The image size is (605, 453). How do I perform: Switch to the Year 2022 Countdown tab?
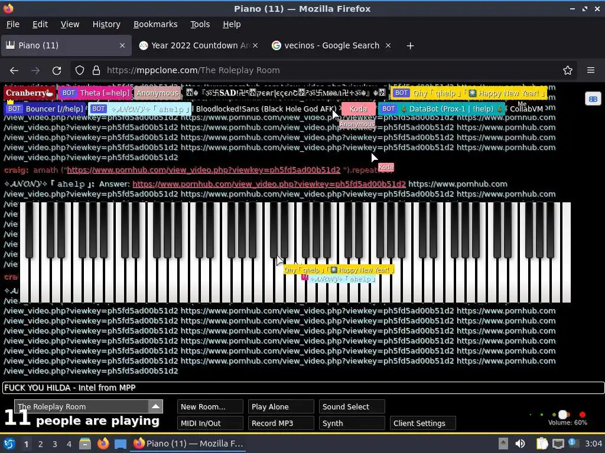tap(199, 45)
